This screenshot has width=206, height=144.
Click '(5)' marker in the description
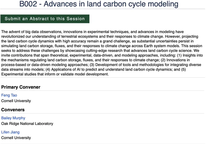[x=183, y=69]
